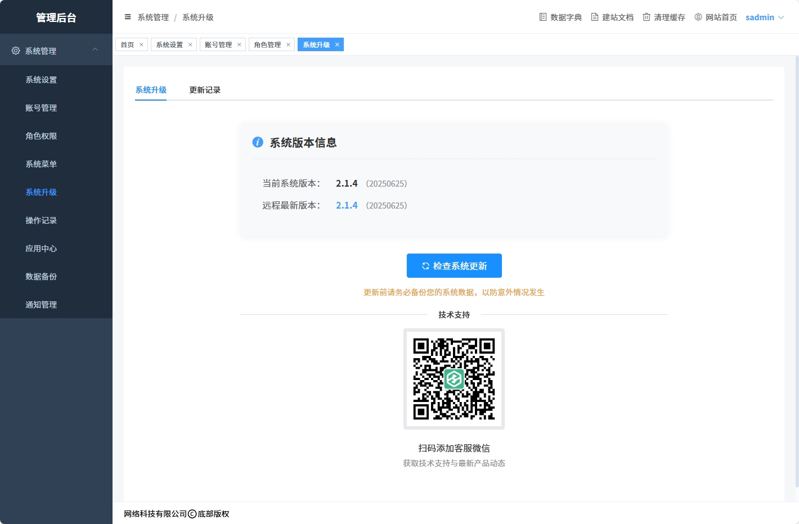Click the 管理后台 logo title
Screen dimensions: 799x524
point(56,17)
